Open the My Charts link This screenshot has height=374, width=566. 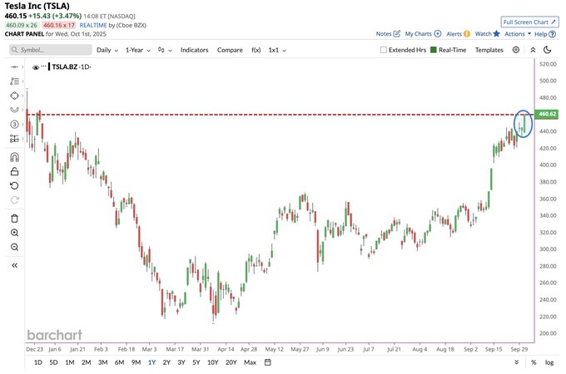tap(419, 34)
